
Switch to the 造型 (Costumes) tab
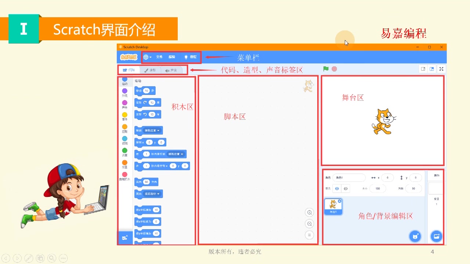click(150, 70)
